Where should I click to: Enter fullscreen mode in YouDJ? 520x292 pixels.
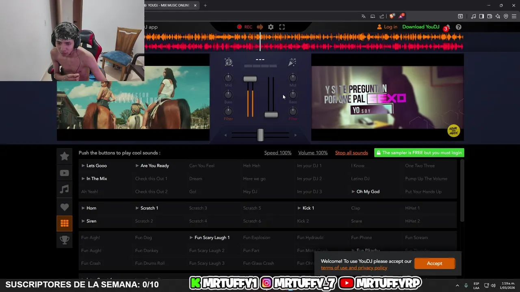pyautogui.click(x=282, y=27)
